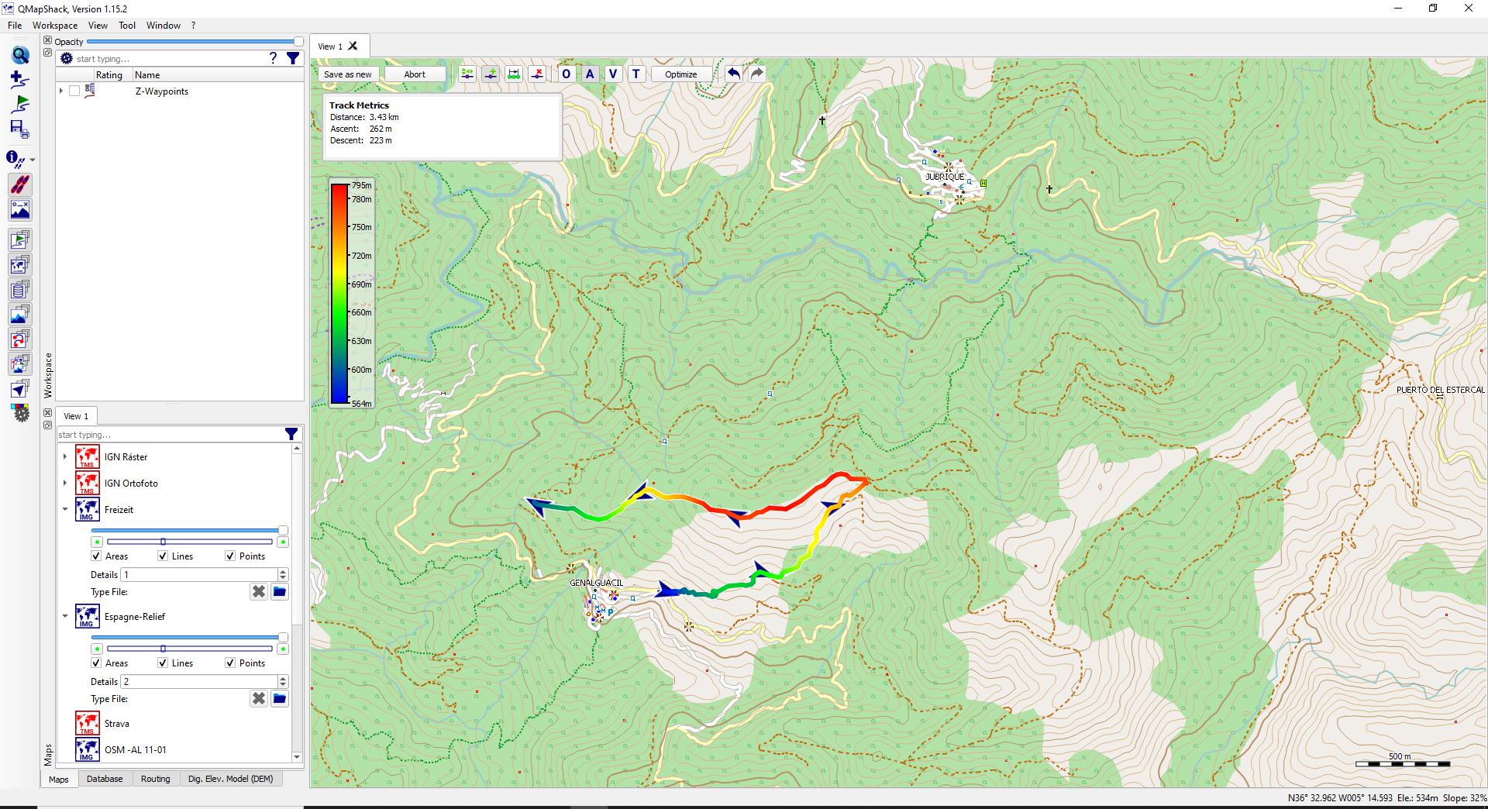The width and height of the screenshot is (1488, 809).
Task: Uncheck Areas under Espagne-Relief
Action: 96,663
